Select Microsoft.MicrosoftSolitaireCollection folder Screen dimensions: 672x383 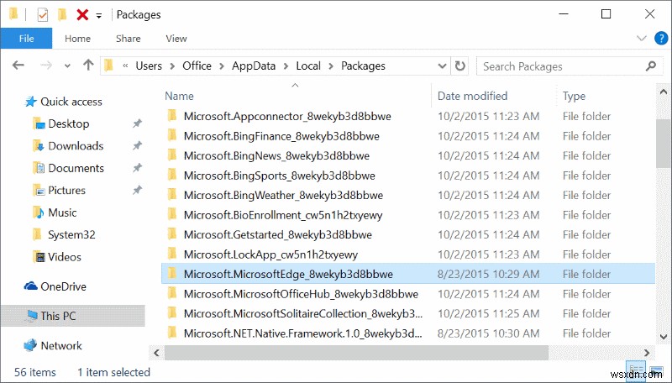point(302,313)
